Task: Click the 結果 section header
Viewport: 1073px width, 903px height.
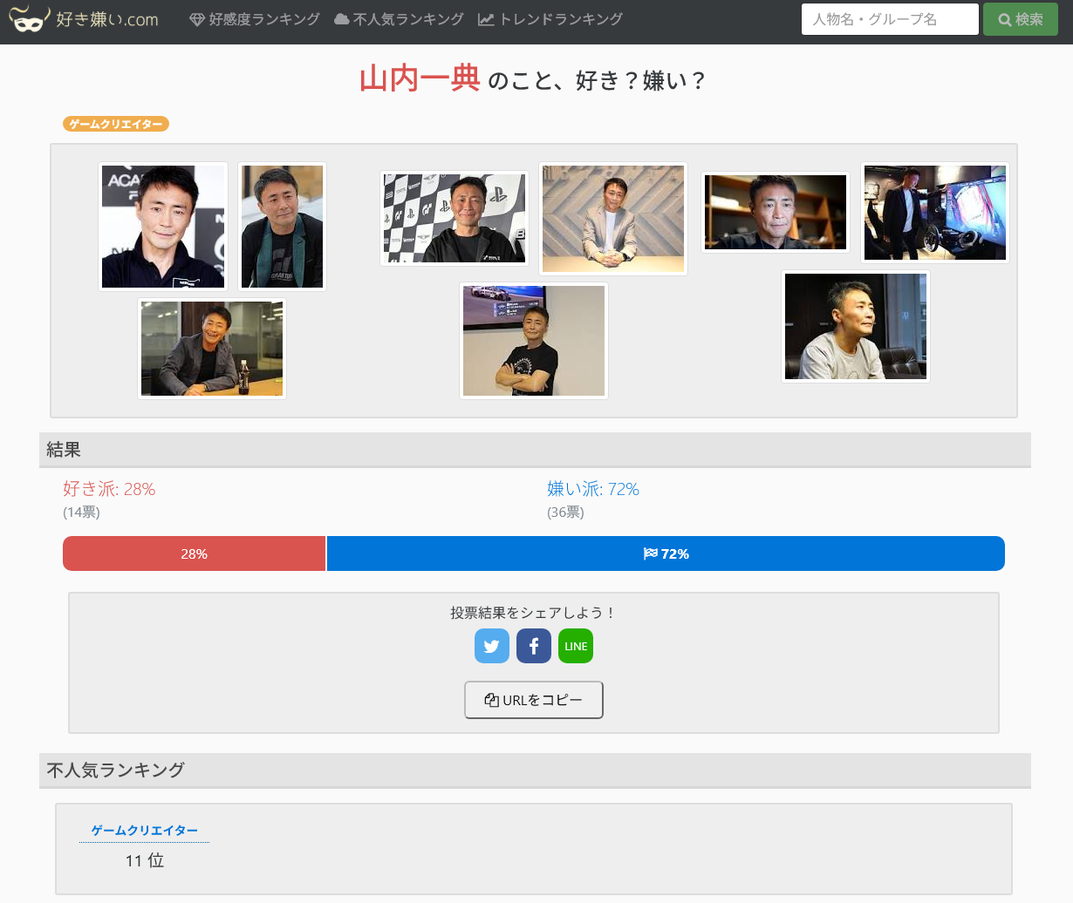Action: (x=535, y=450)
